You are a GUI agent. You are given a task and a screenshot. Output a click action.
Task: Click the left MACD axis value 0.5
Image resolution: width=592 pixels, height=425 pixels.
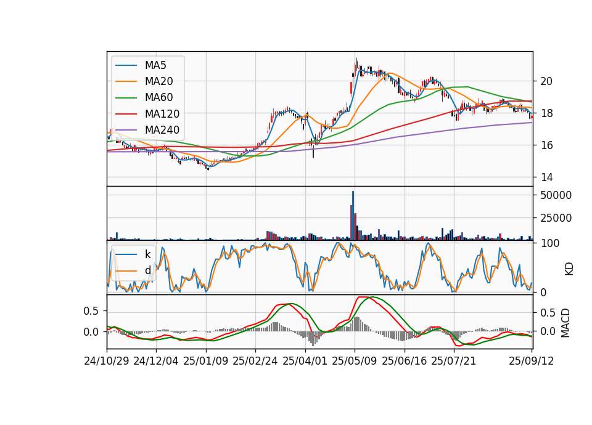point(91,311)
